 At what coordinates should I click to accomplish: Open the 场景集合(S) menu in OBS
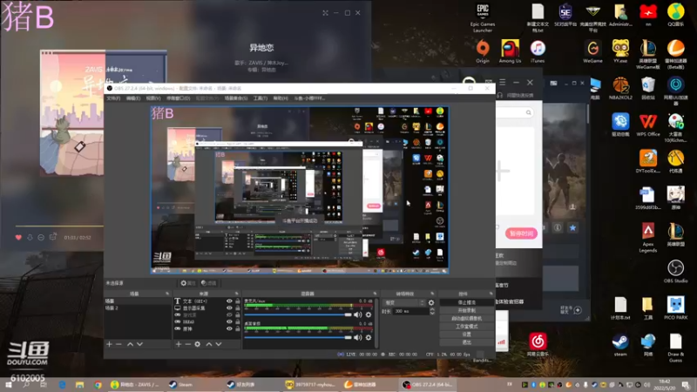[236, 98]
